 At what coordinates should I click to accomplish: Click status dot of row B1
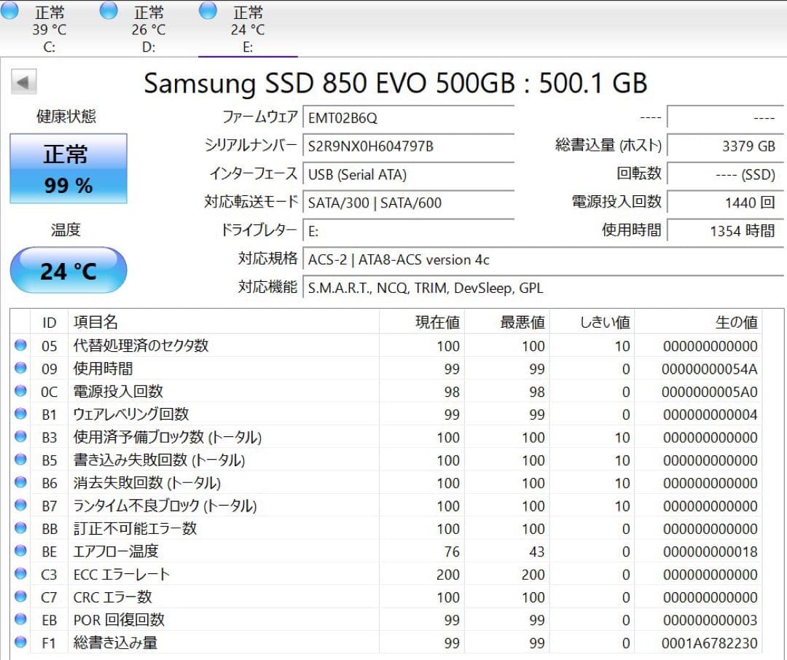point(20,414)
